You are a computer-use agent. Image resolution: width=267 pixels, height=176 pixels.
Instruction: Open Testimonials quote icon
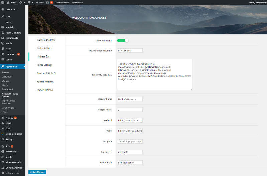[x=3, y=38]
